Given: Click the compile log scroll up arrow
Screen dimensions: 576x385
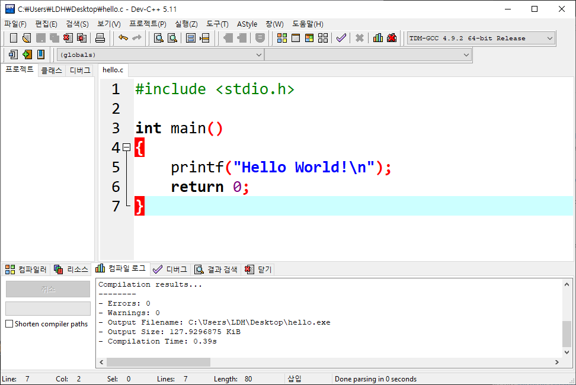Looking at the screenshot, I should tap(567, 284).
